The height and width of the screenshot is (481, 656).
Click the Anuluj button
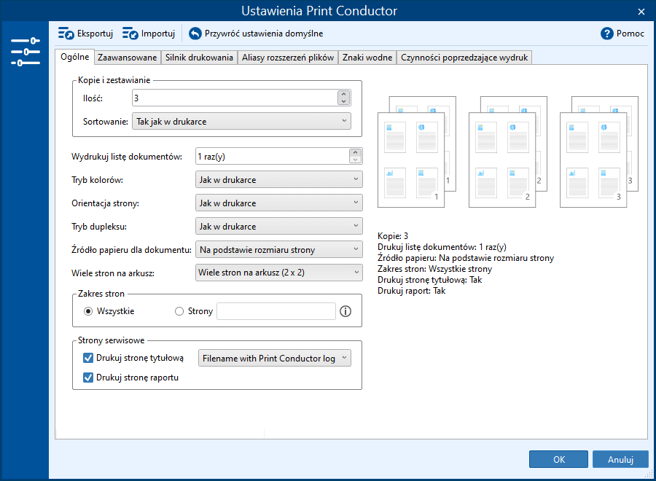[620, 459]
